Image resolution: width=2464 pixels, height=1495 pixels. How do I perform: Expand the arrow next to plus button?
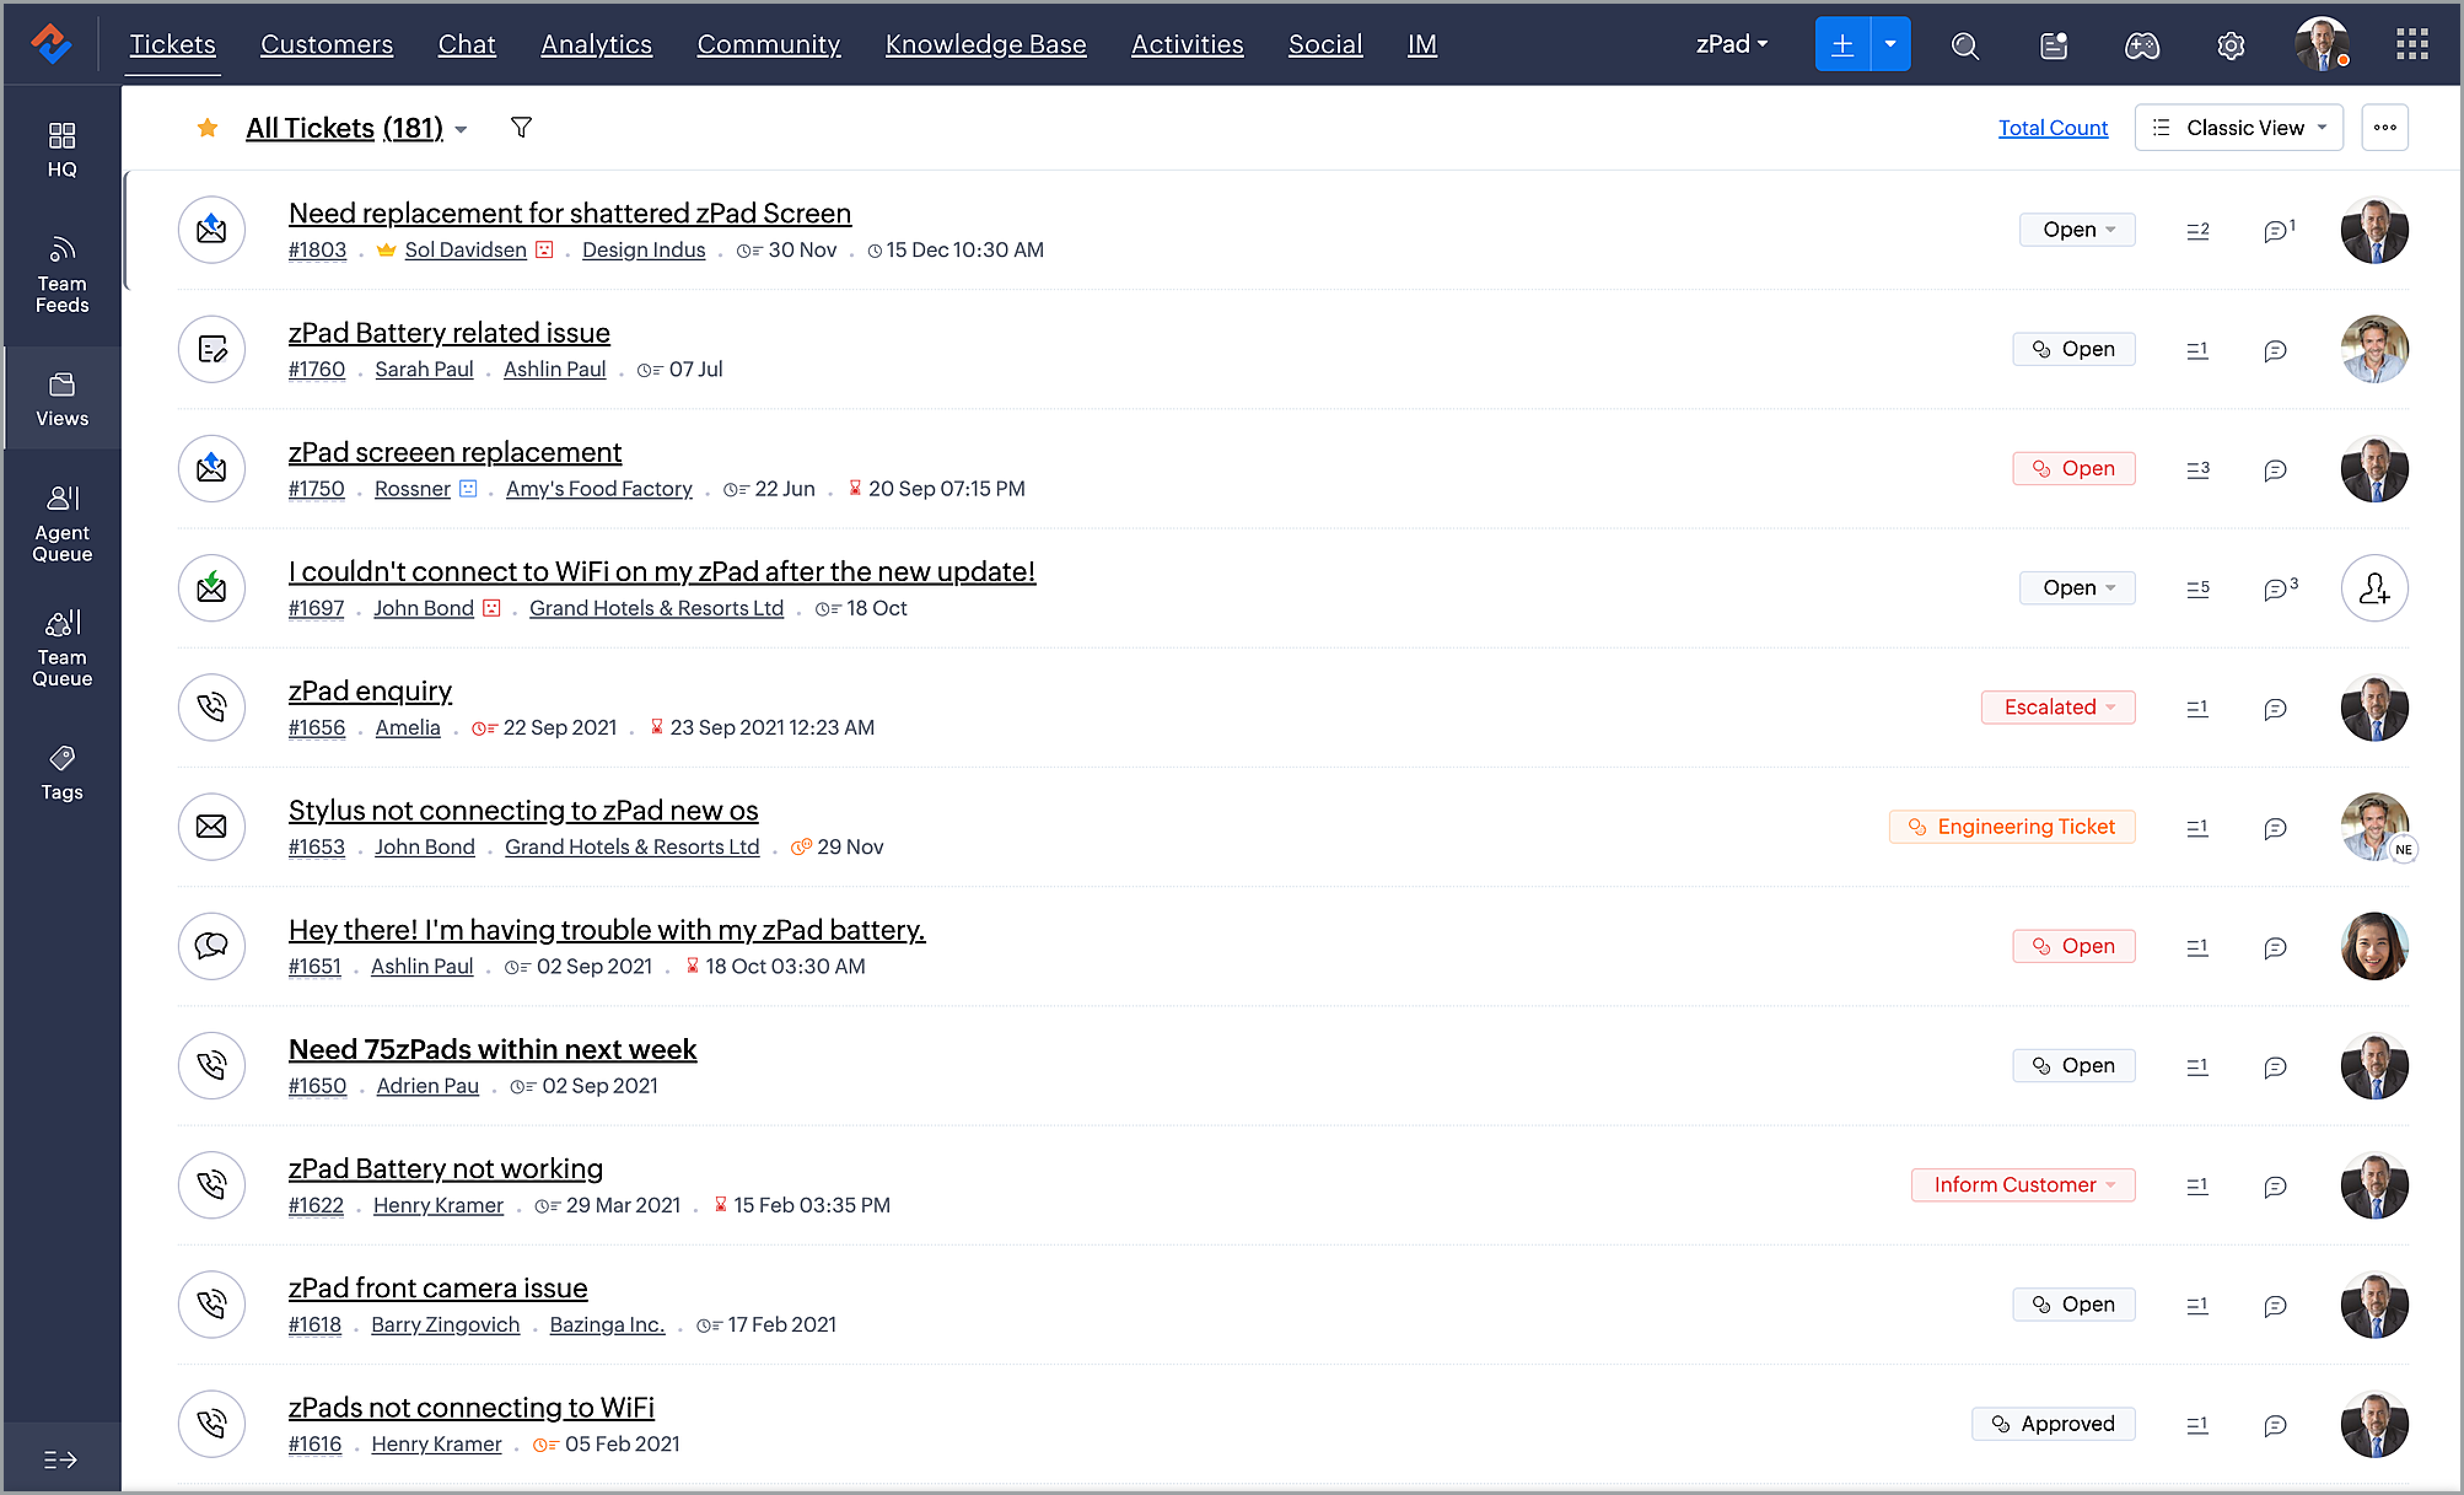click(1889, 44)
